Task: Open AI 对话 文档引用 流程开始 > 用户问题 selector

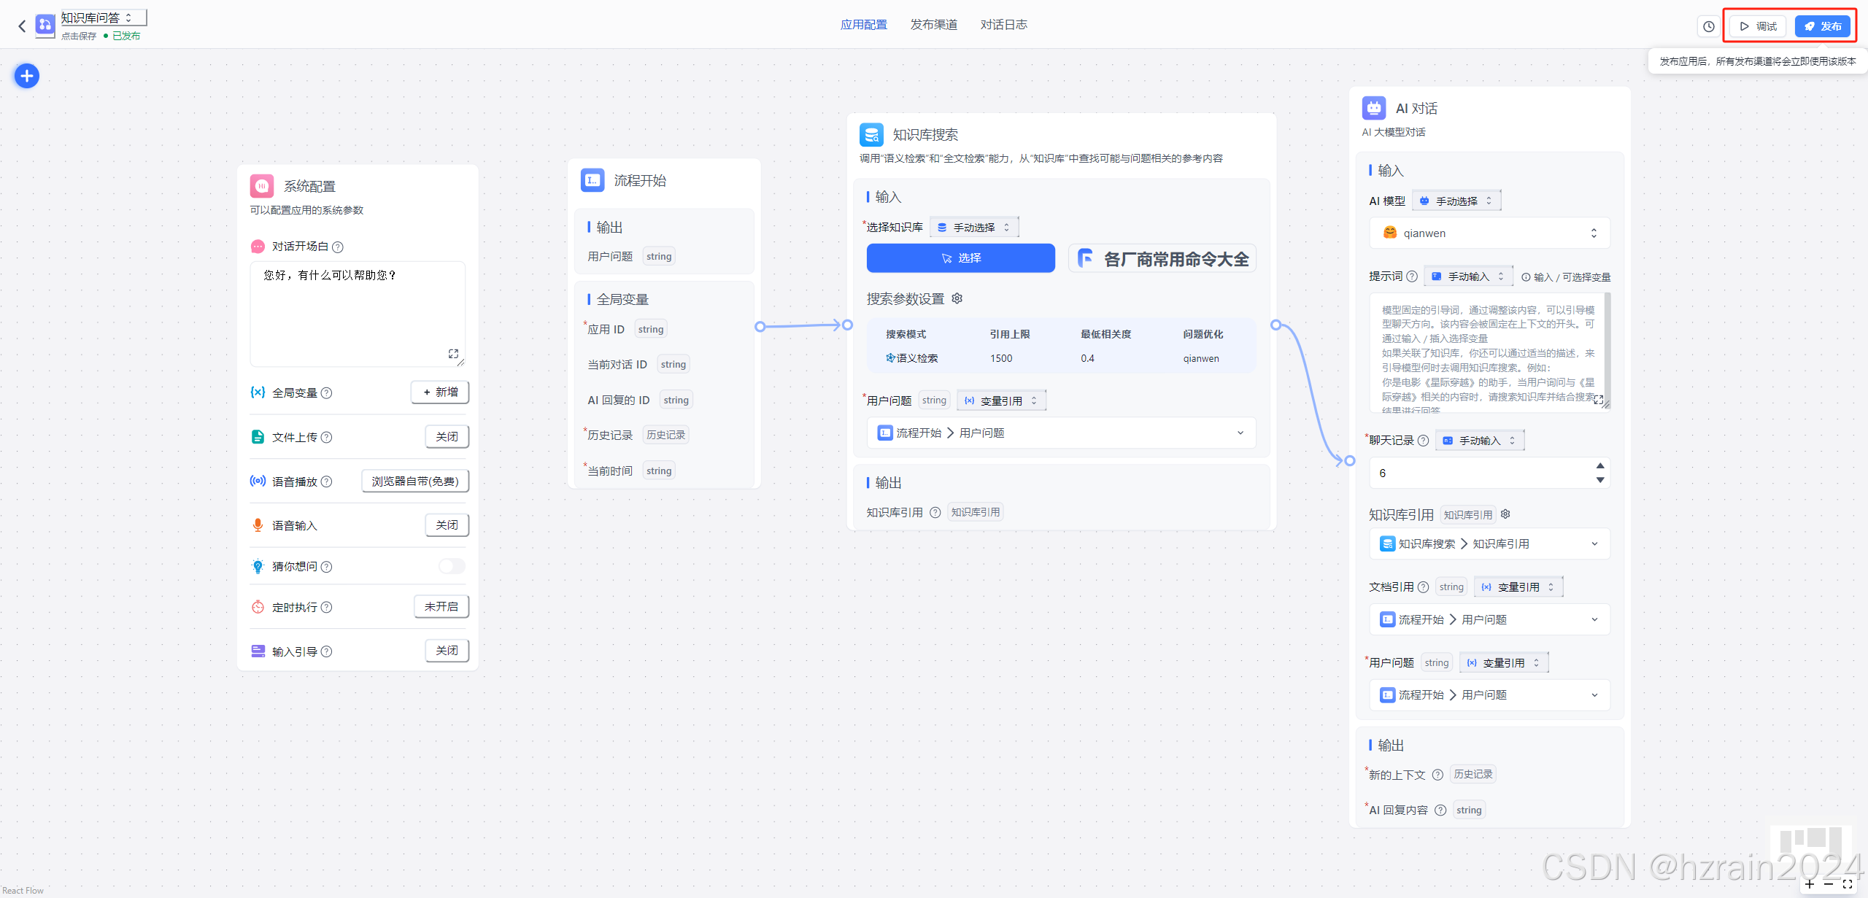Action: (1489, 620)
